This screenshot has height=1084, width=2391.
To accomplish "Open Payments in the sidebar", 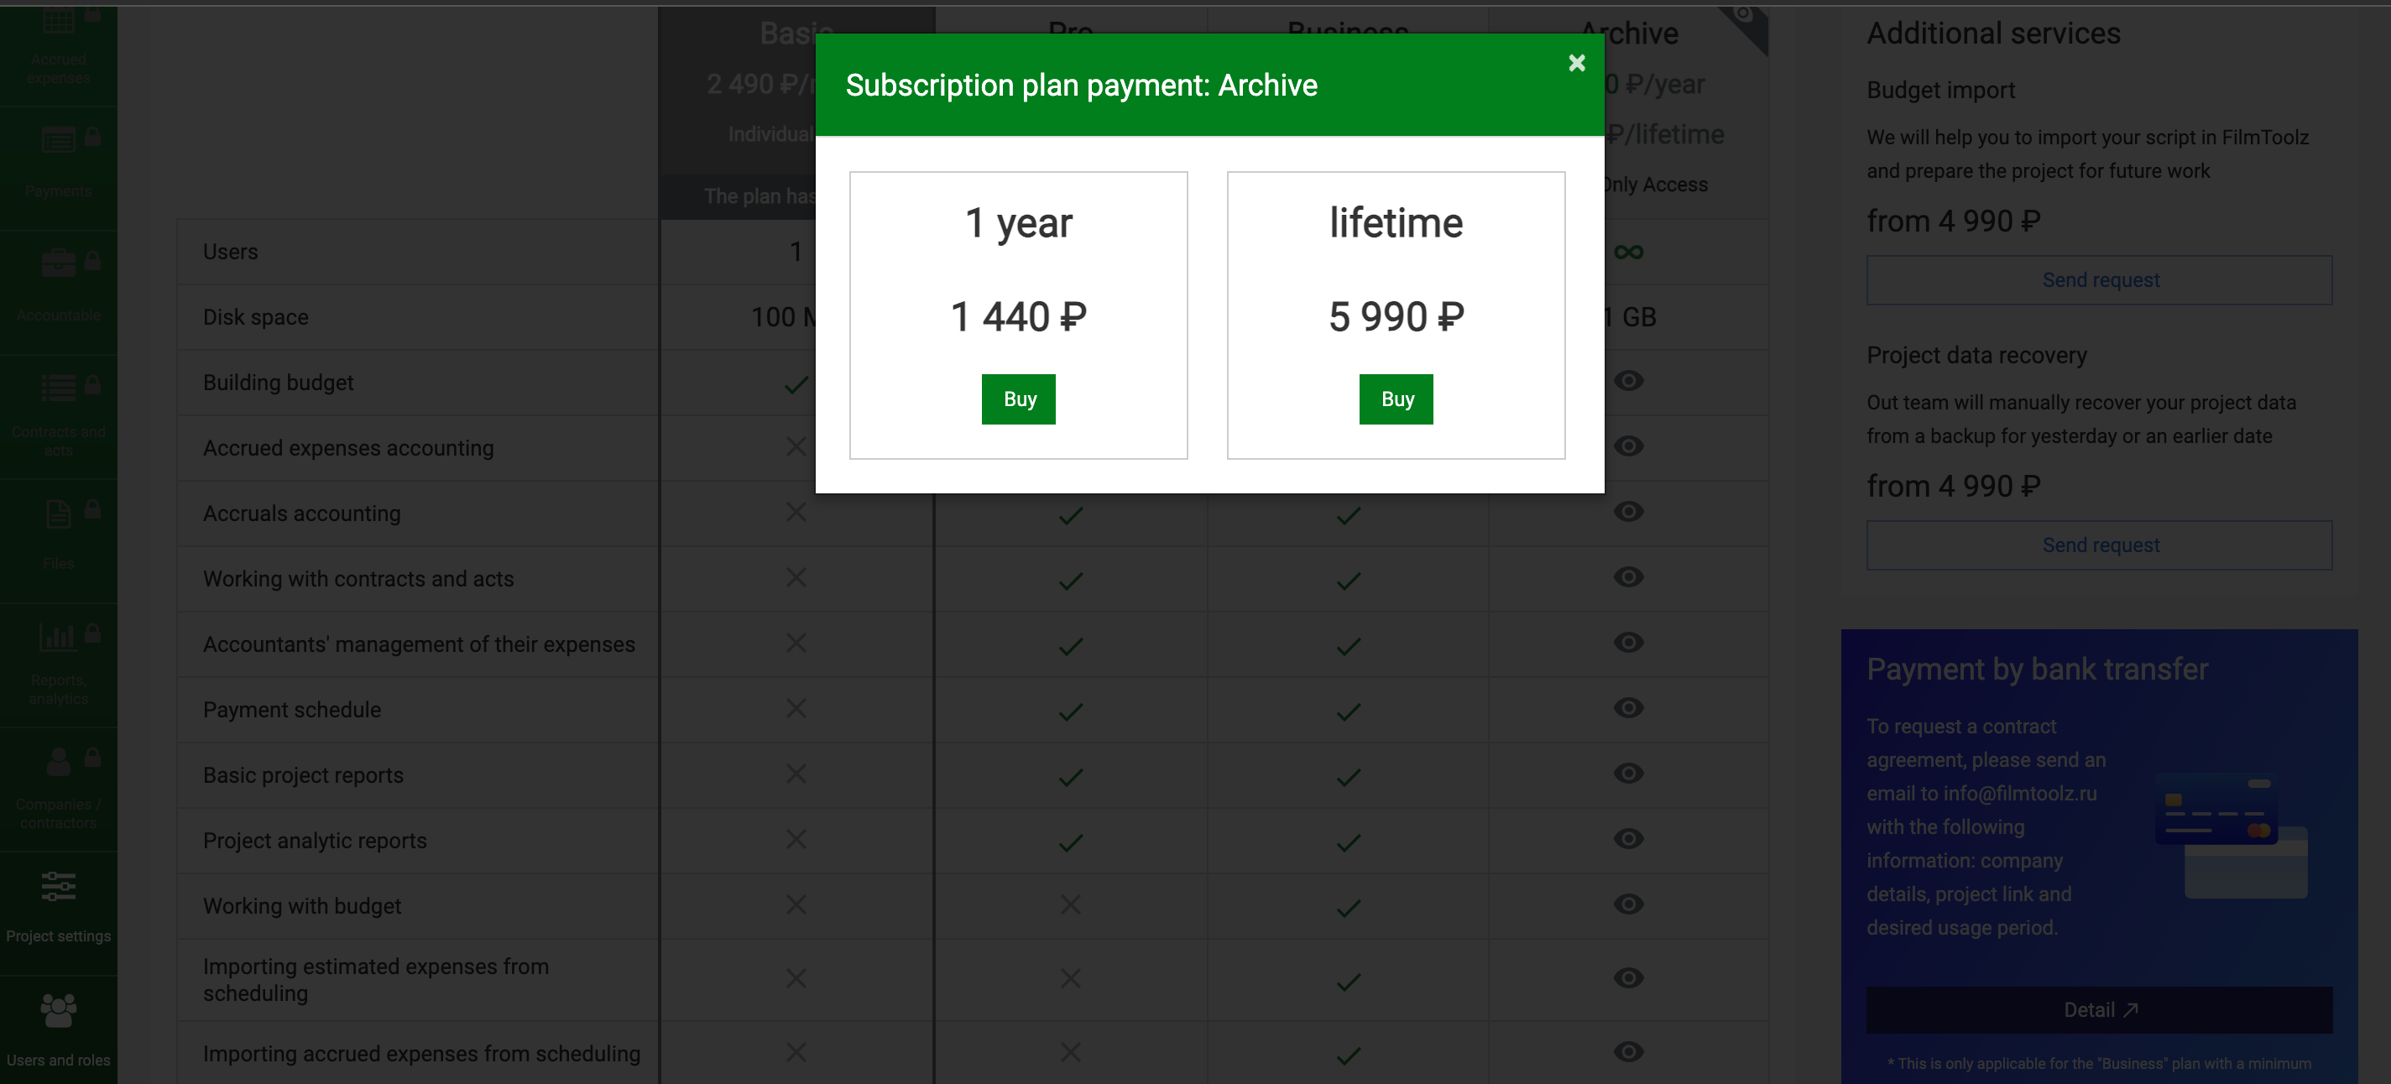I will click(x=59, y=161).
